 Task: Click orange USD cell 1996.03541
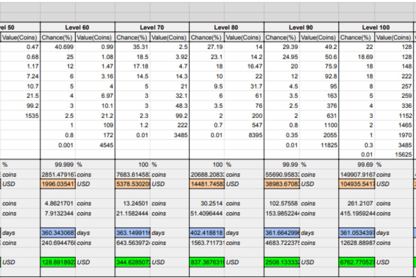[58, 184]
